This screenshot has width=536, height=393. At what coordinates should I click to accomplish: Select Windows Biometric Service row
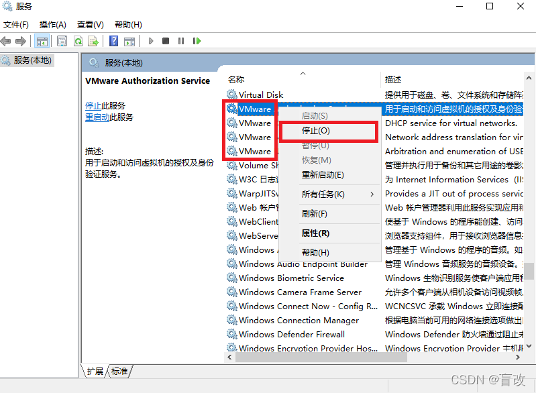[x=374, y=278]
